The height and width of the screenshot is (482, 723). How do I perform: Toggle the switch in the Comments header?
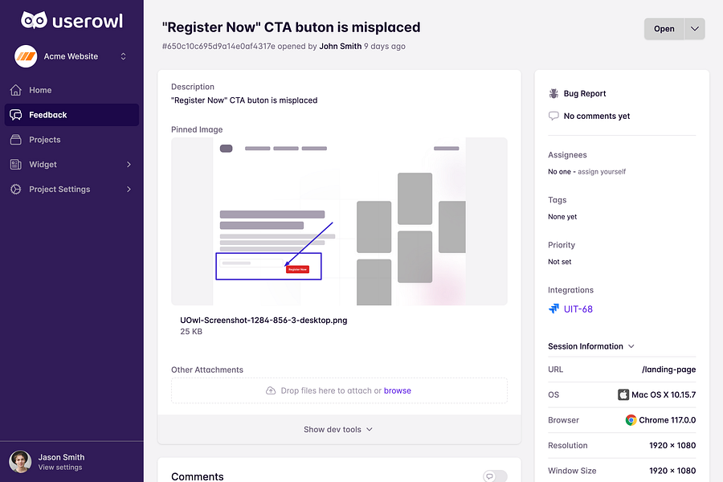495,476
